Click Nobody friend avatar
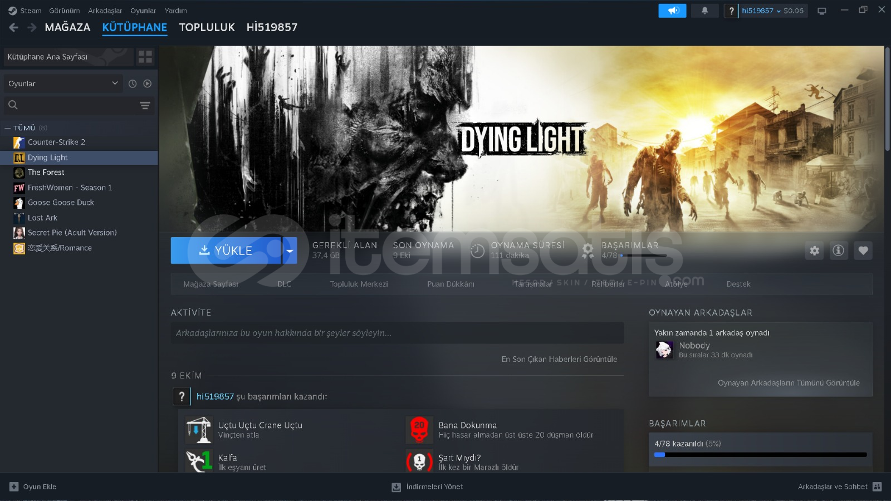 pyautogui.click(x=664, y=350)
